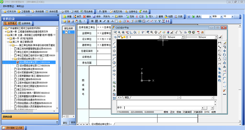The height and width of the screenshot is (130, 245).
Task: Toggle 线宽 lineweight in CAD status bar
Action: pos(213,112)
